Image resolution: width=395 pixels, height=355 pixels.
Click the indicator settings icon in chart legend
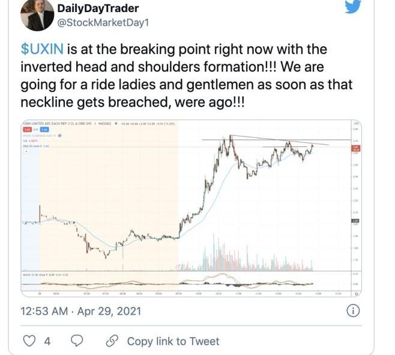pos(60,135)
